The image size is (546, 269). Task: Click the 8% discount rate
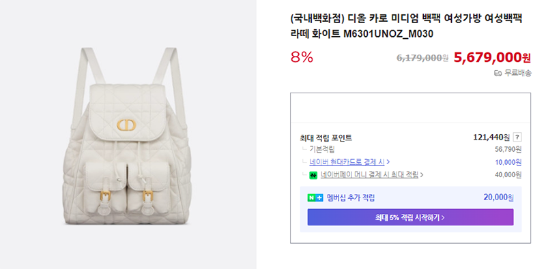coord(302,57)
